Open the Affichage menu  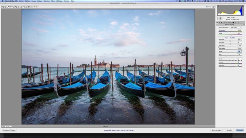click(60, 1)
